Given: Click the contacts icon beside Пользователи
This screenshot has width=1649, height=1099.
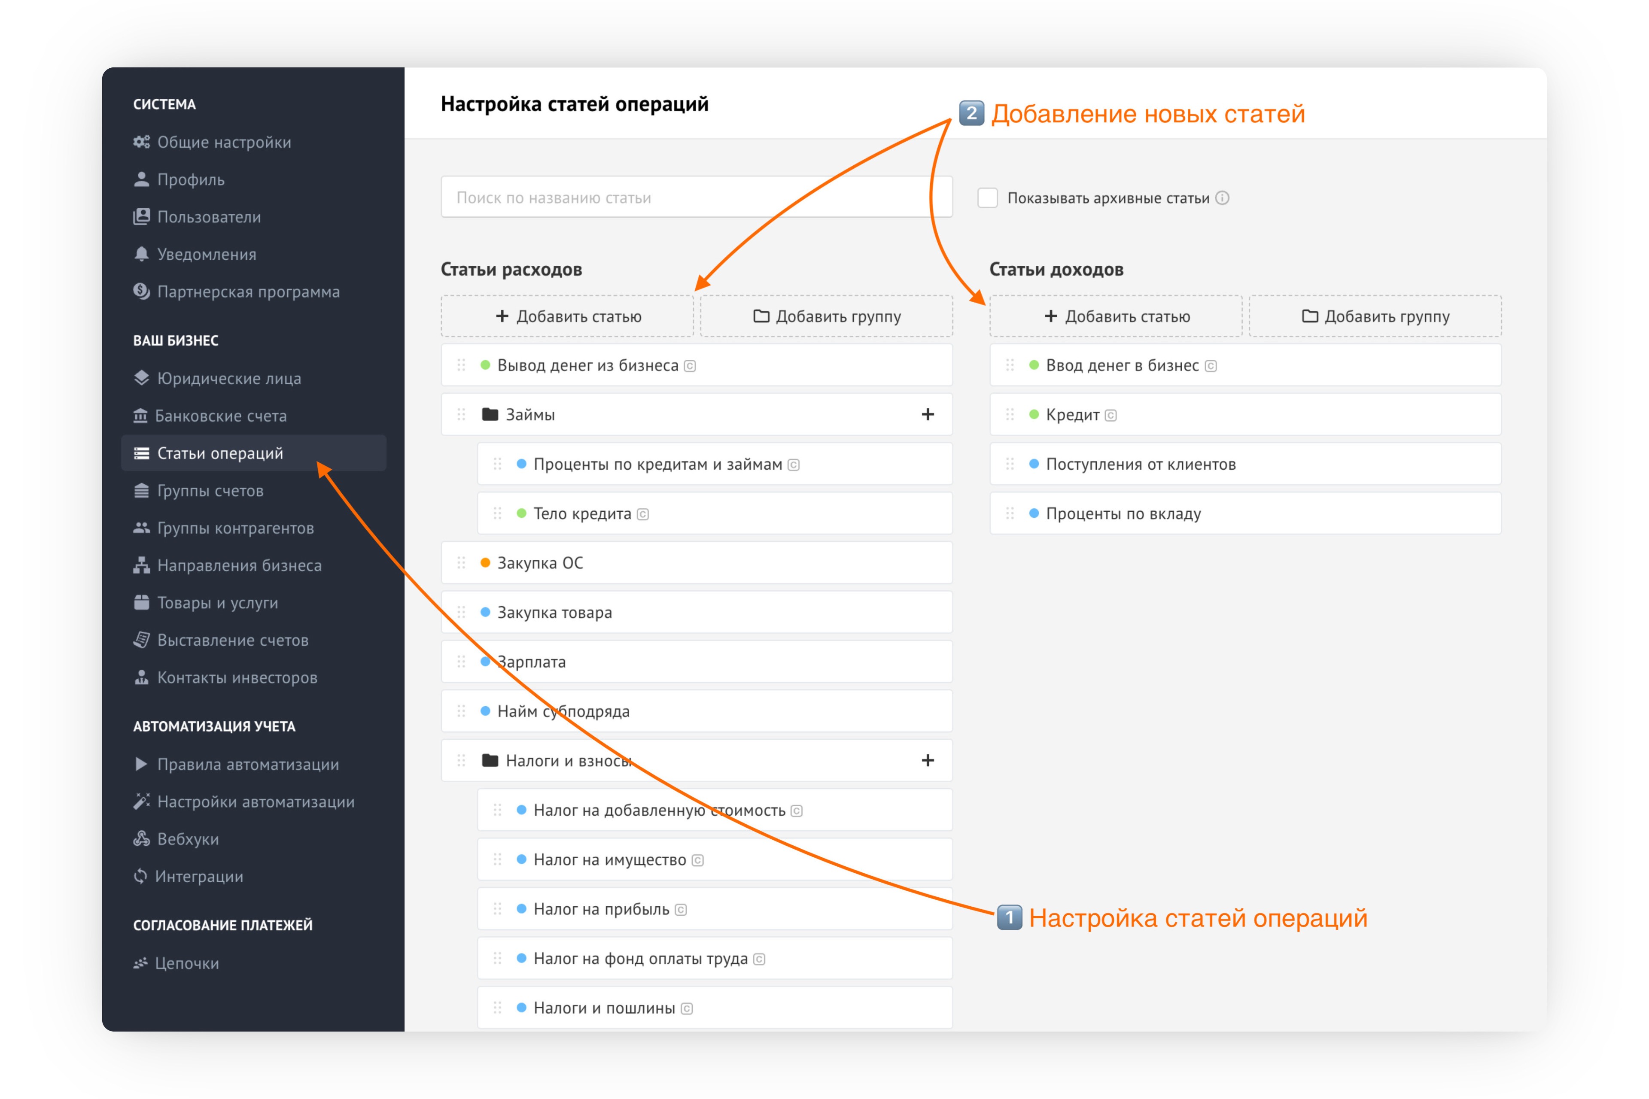Looking at the screenshot, I should tap(142, 216).
